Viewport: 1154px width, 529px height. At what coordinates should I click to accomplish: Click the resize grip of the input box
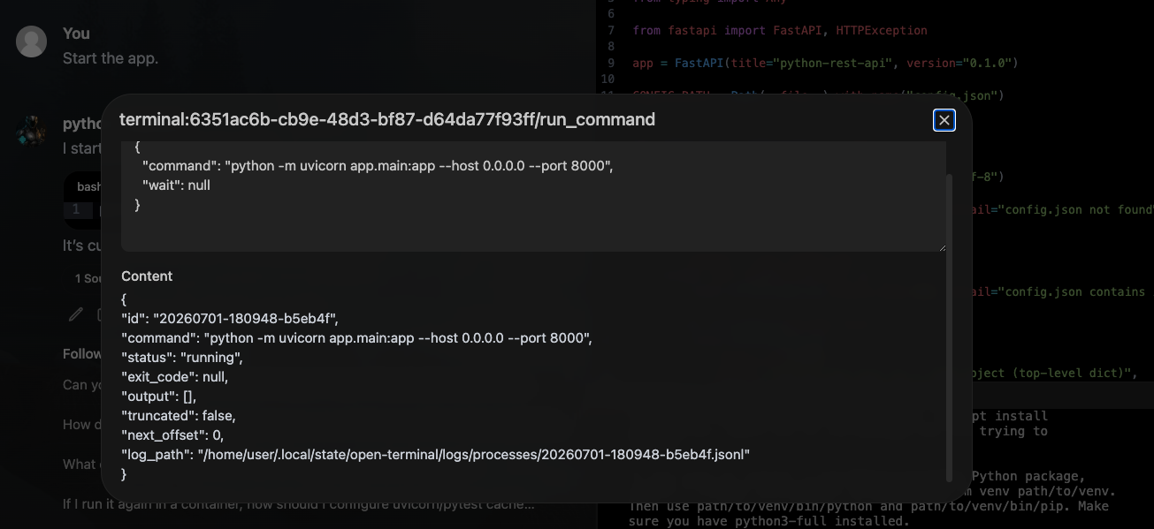(940, 246)
